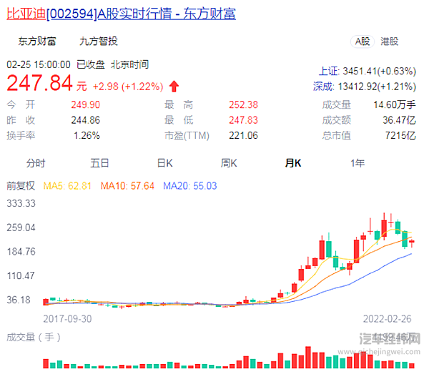Open the 分时 chart tab
The width and height of the screenshot is (429, 372).
pyautogui.click(x=36, y=163)
